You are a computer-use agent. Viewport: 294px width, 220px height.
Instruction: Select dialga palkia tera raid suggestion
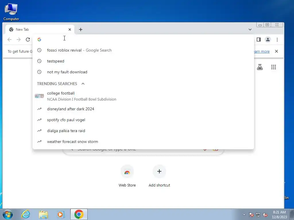pos(143,131)
